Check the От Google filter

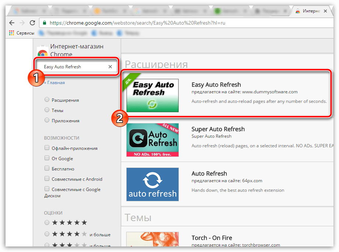(x=47, y=158)
